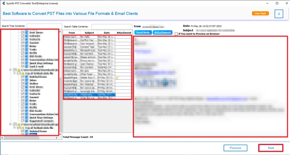Focus the Search Tree Contents field
Screen dimensions: 290x155
[x=44, y=26]
